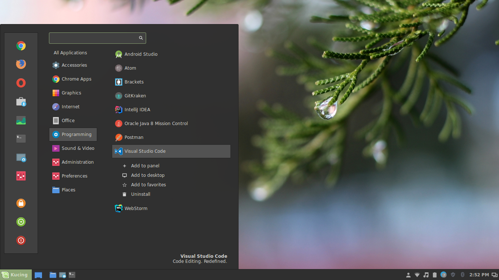Select the Sound & Video category
The image size is (499, 280).
pos(77,148)
